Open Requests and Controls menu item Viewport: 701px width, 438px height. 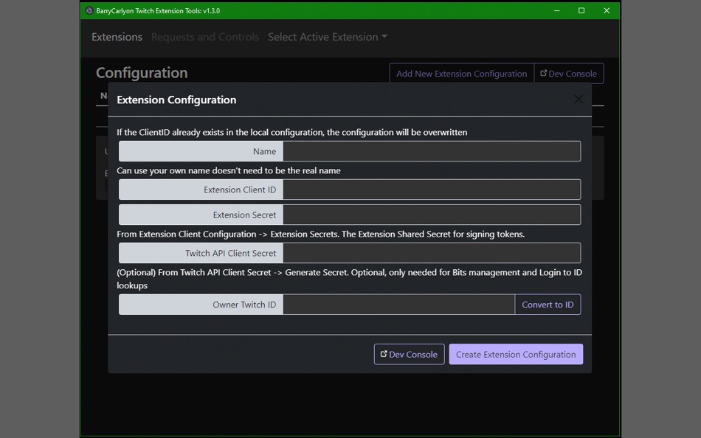pyautogui.click(x=205, y=37)
